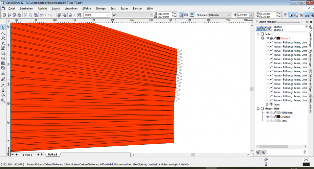This screenshot has height=169, width=314.
Task: Open the application launcher icon
Action: tap(70, 15)
